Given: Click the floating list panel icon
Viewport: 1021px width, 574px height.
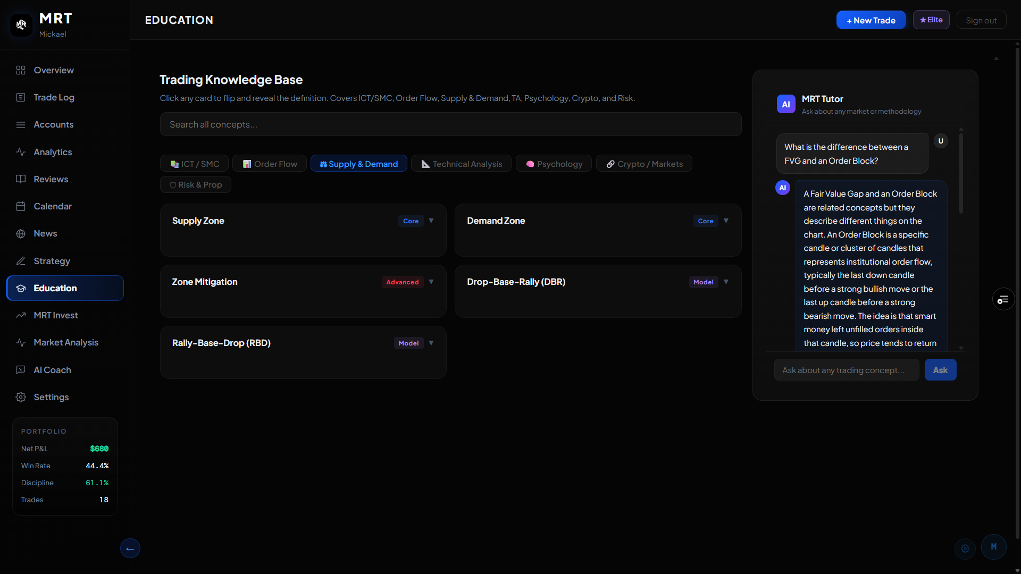Looking at the screenshot, I should (x=1003, y=300).
